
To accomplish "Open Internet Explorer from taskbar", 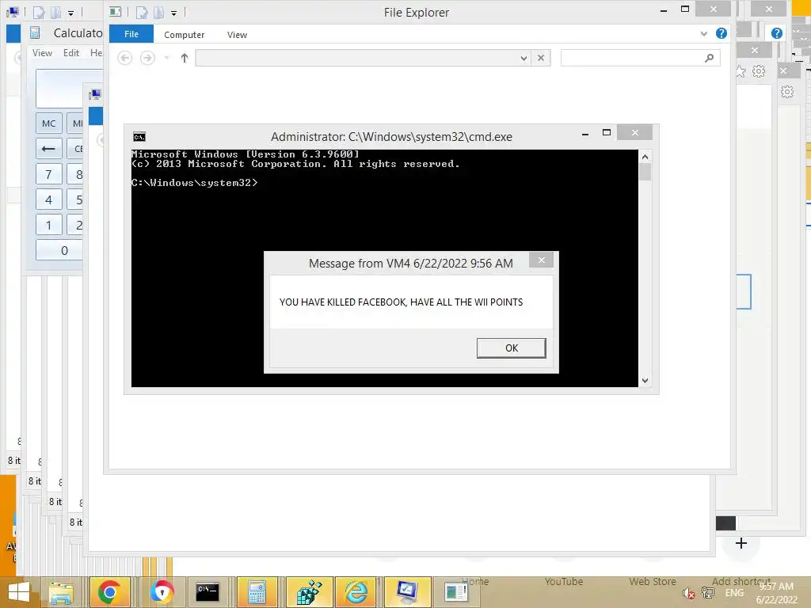I will tap(356, 592).
